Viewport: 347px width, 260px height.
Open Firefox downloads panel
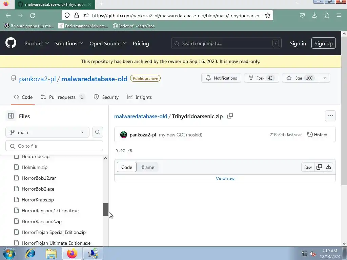click(314, 15)
